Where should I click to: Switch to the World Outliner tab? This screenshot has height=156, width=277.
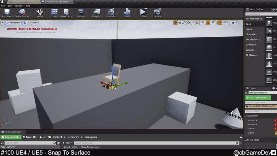coord(256,9)
